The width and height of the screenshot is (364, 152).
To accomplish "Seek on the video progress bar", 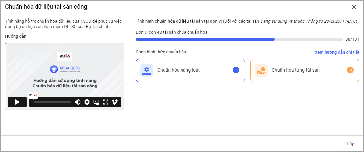I will coord(52,102).
